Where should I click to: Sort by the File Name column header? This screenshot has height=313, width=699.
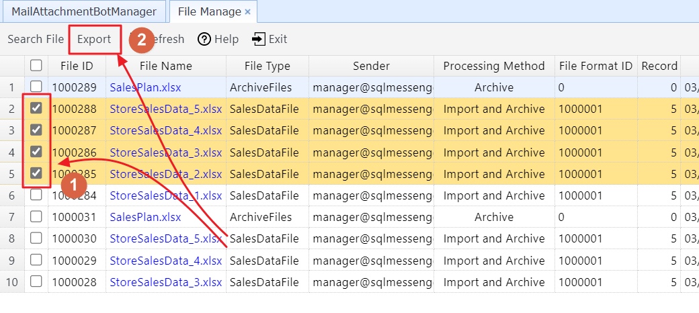(166, 66)
